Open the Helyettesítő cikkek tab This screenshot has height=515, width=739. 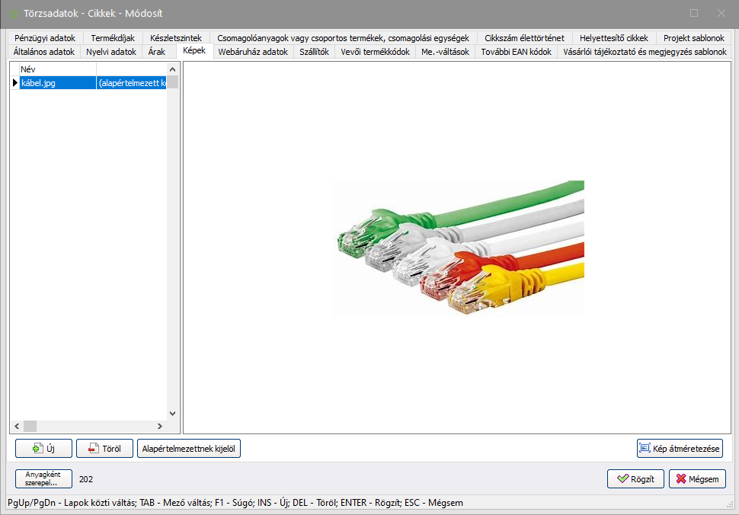613,38
